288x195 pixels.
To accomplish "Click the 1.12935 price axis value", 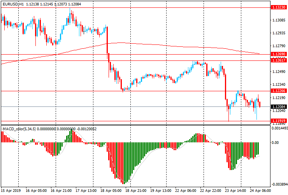I will pyautogui.click(x=279, y=33).
